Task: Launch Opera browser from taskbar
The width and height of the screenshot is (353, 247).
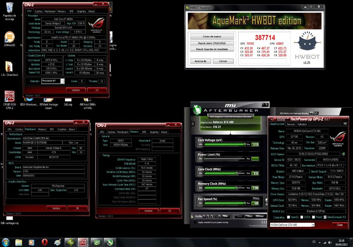Action: pyautogui.click(x=44, y=242)
